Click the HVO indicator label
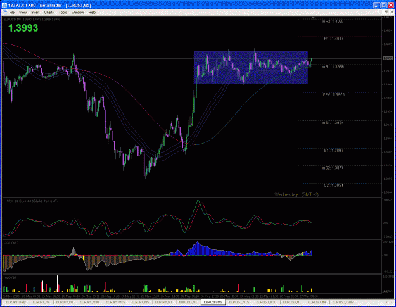The image size is (396, 307). (x=10, y=277)
